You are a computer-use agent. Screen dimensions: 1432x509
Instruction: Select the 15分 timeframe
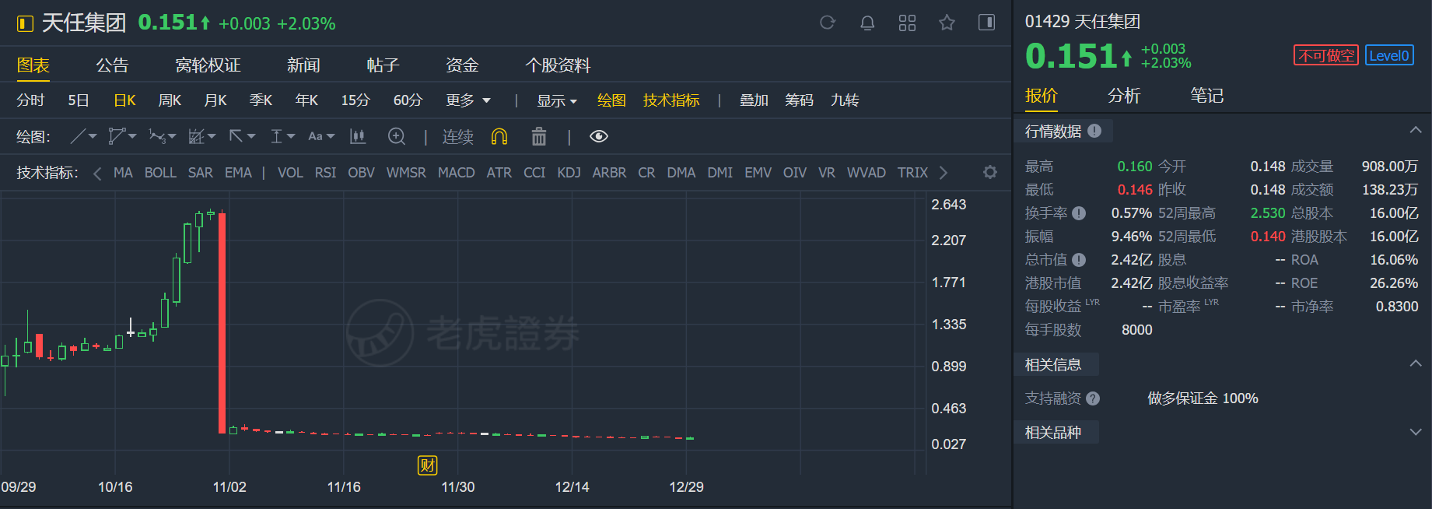click(355, 100)
